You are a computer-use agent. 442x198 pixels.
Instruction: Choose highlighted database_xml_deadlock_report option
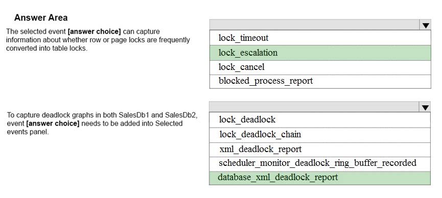(320, 178)
